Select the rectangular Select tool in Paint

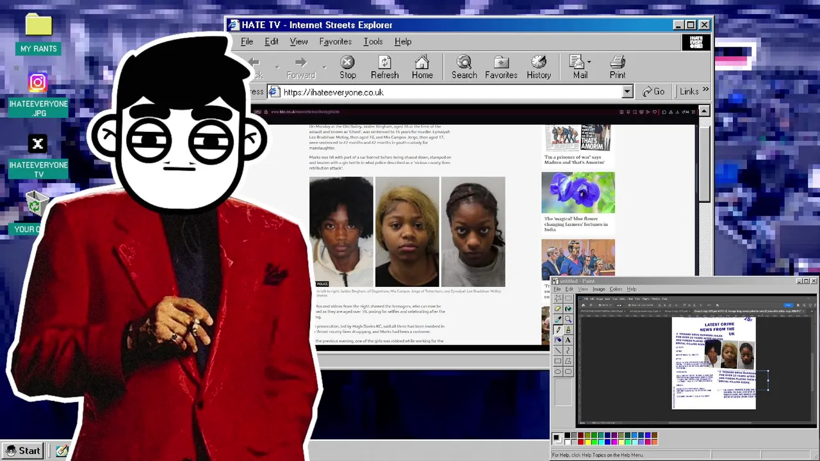[568, 298]
